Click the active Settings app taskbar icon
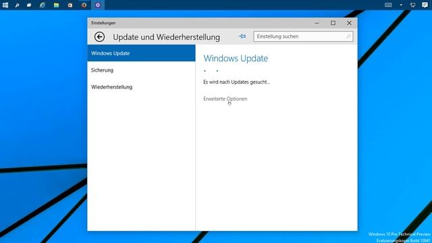432x243 pixels. (98, 5)
